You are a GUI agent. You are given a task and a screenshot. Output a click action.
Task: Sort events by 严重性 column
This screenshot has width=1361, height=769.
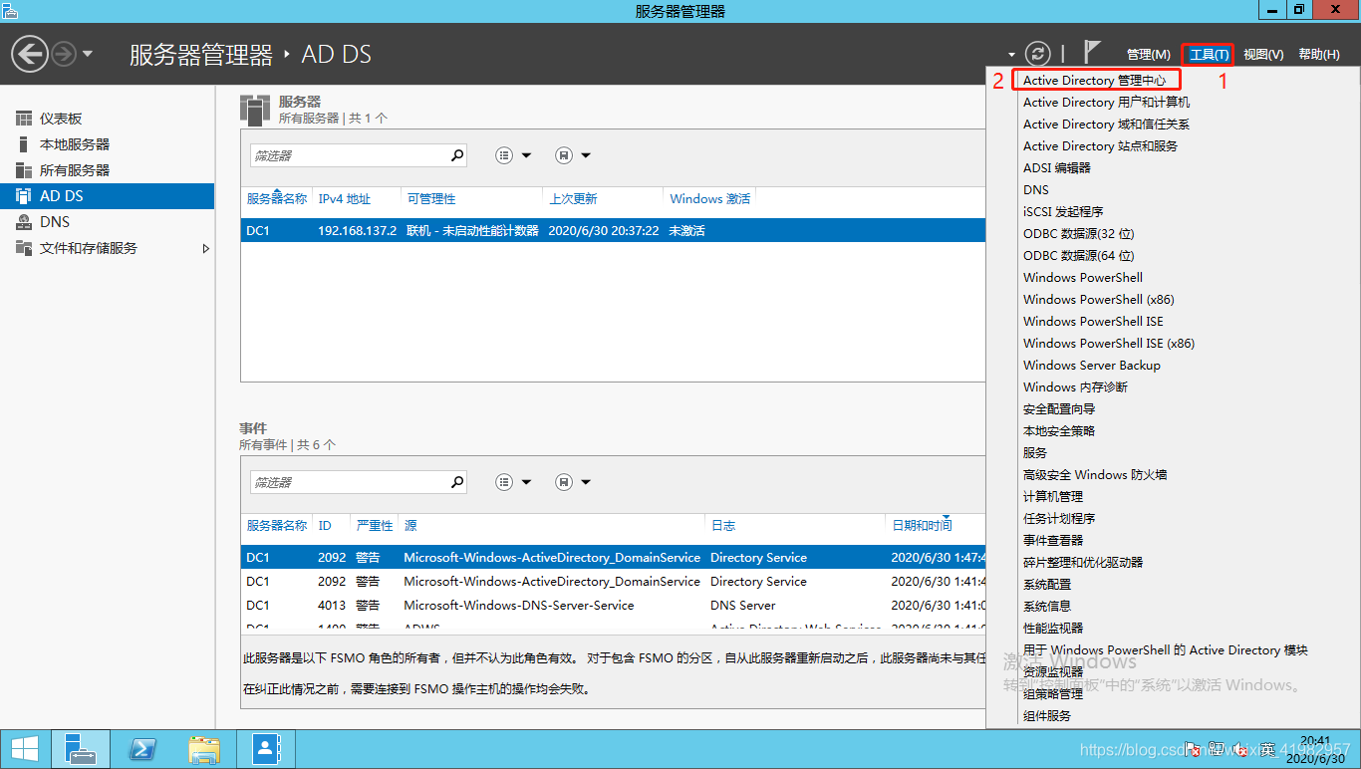click(375, 525)
